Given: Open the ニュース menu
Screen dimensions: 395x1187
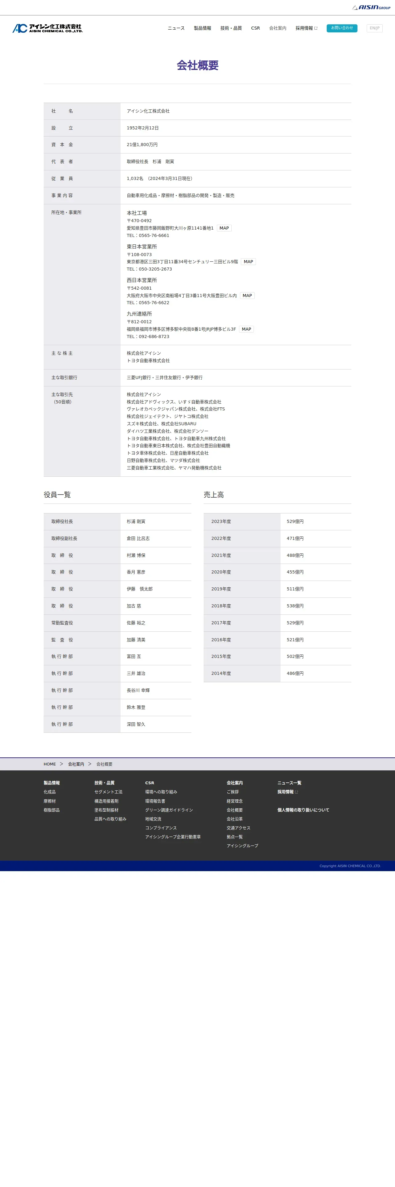Looking at the screenshot, I should pos(176,28).
